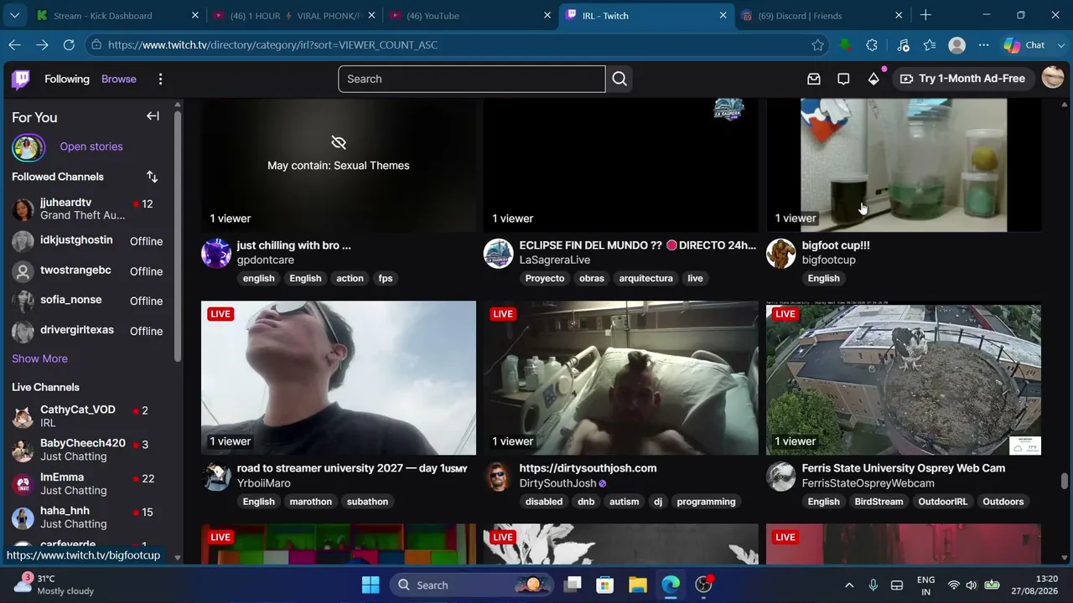The height and width of the screenshot is (603, 1073).
Task: Open OBS Studio from taskbar
Action: click(x=704, y=585)
